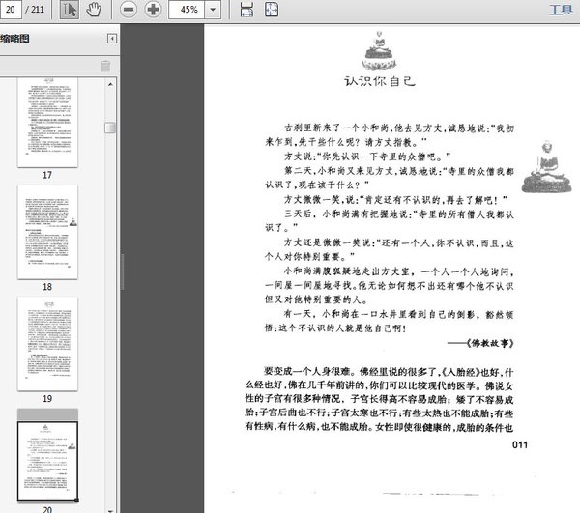Click the thumbnail scrollbar down arrow

pyautogui.click(x=110, y=510)
